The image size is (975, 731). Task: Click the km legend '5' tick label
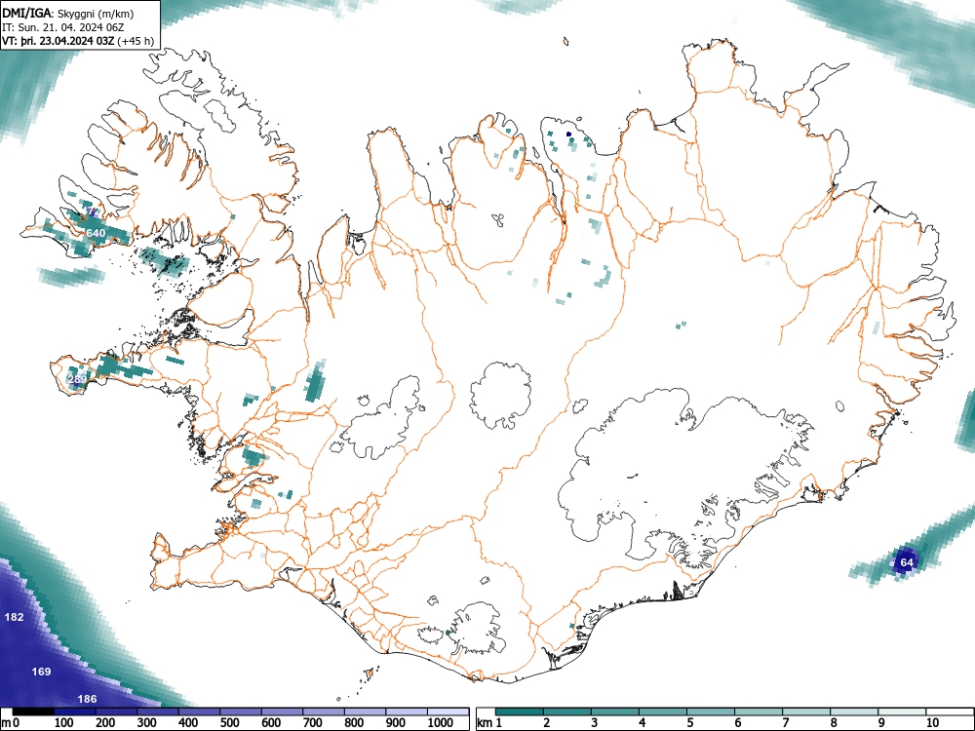click(x=690, y=723)
